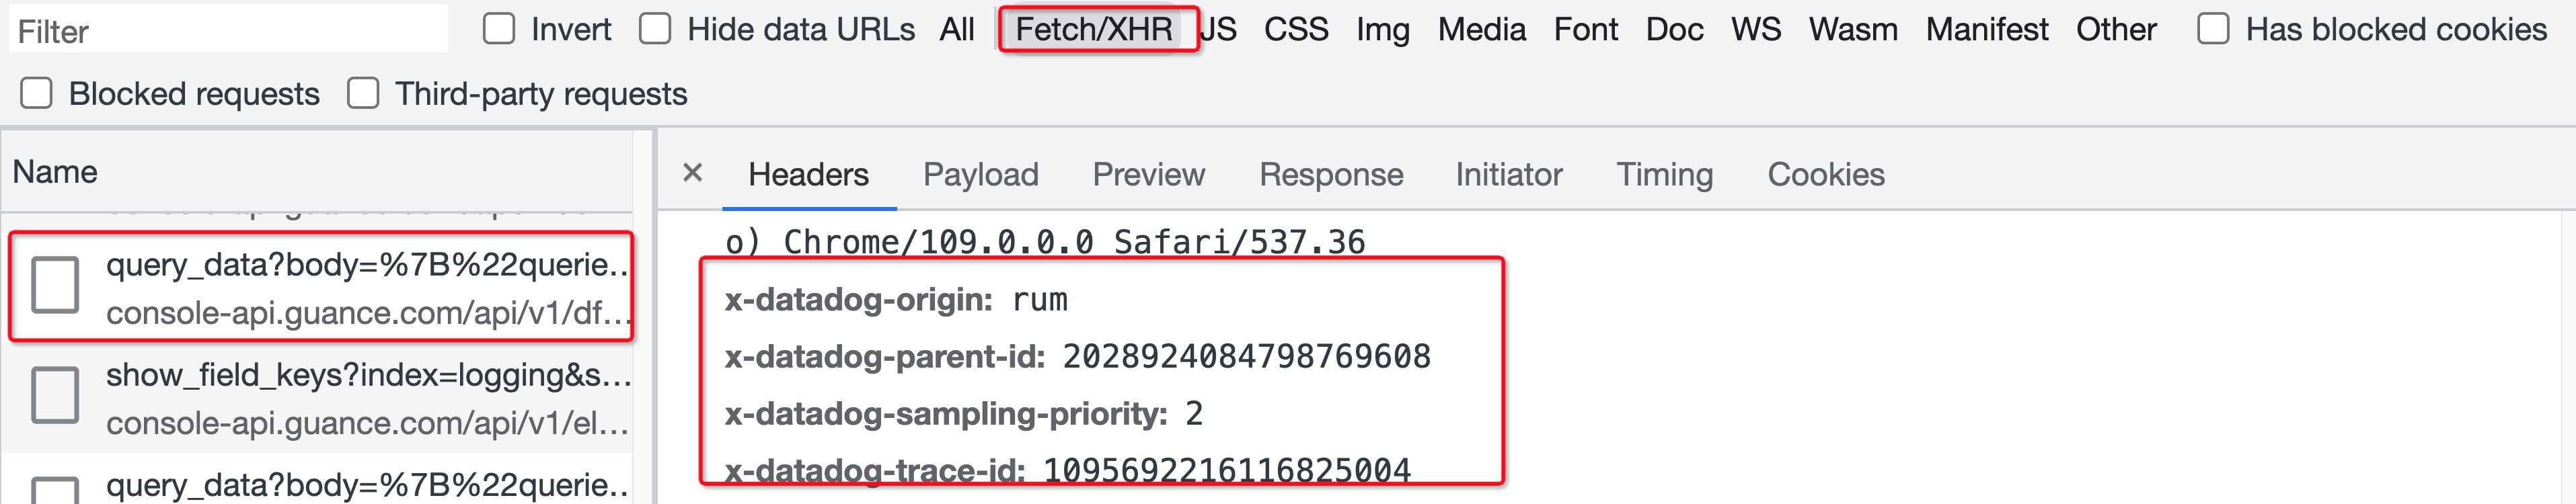The width and height of the screenshot is (2576, 504).
Task: Show All request types
Action: 957,29
